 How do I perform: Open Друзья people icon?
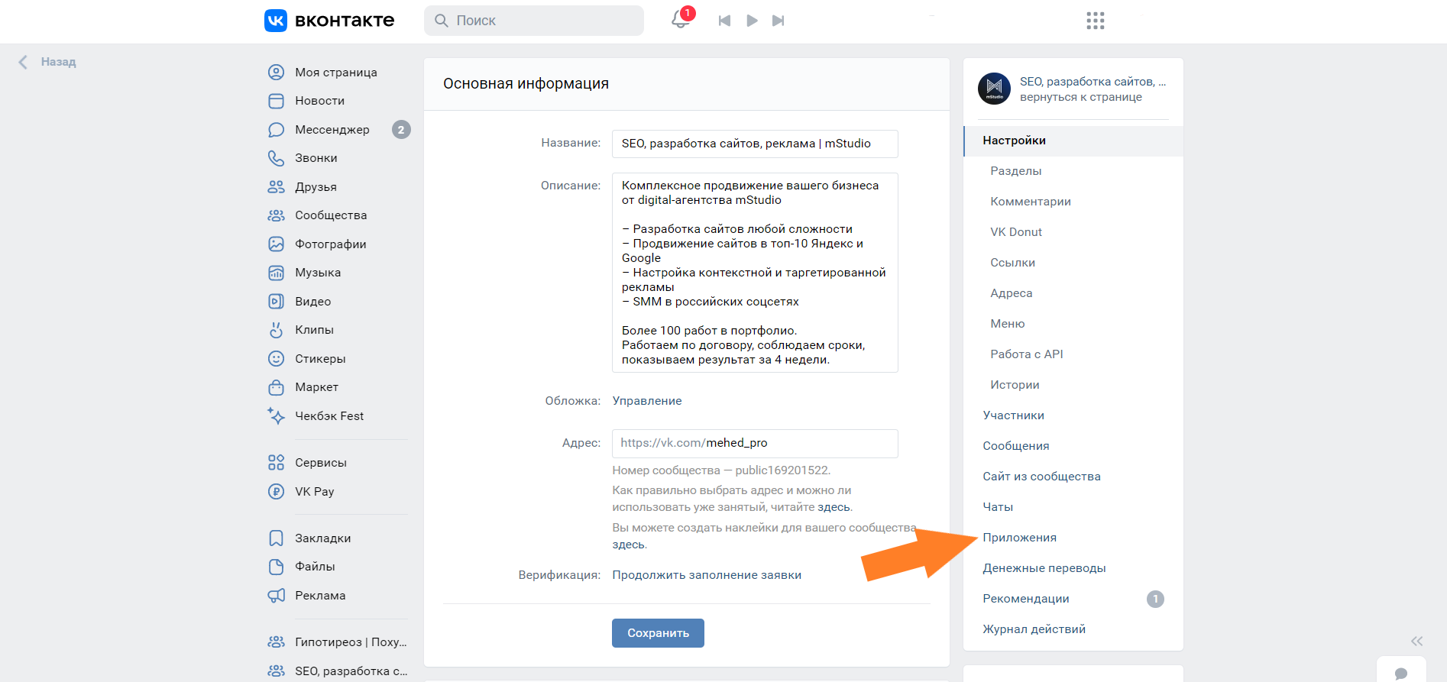click(x=276, y=187)
